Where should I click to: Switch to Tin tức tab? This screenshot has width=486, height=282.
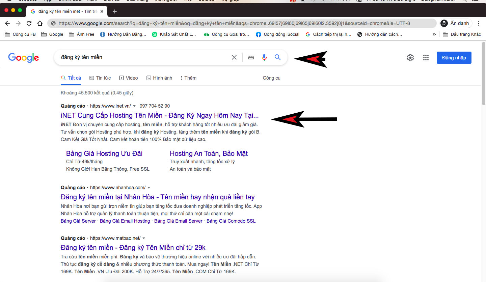coord(100,78)
